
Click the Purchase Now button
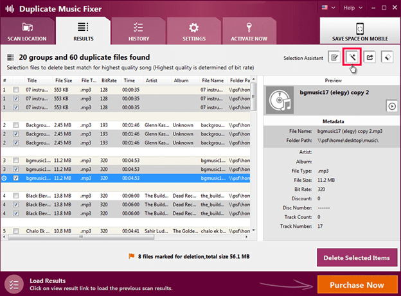click(357, 284)
